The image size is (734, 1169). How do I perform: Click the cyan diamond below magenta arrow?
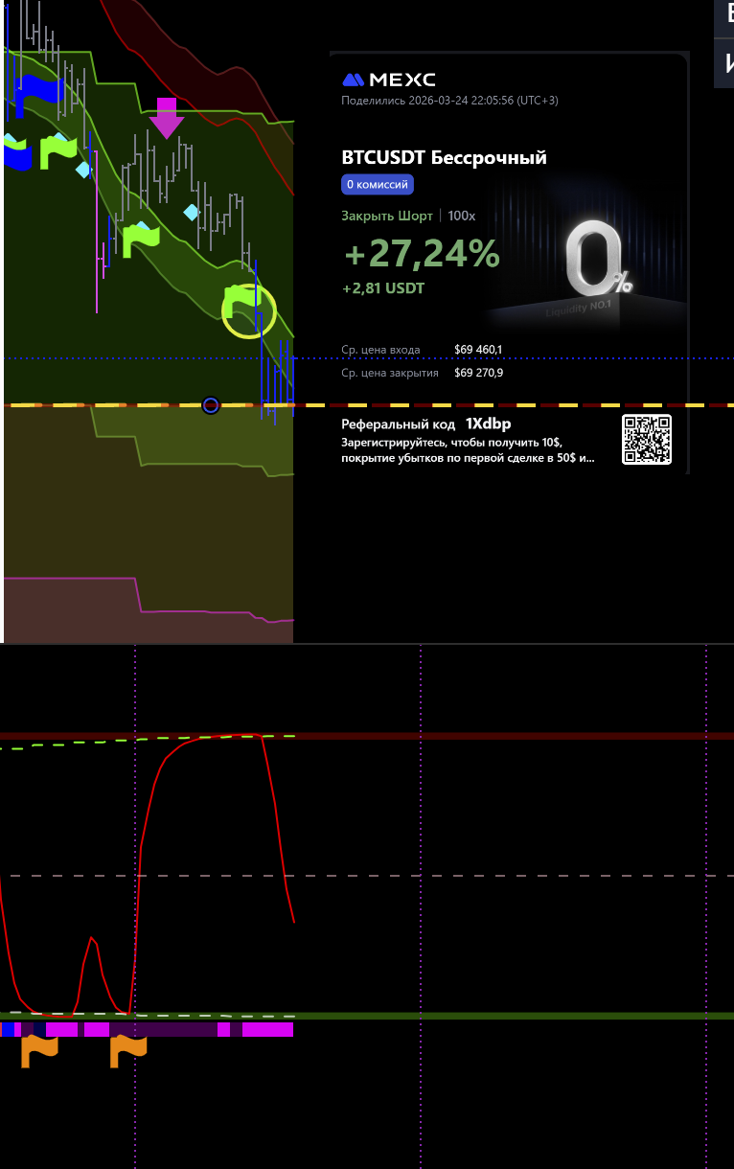[x=192, y=212]
